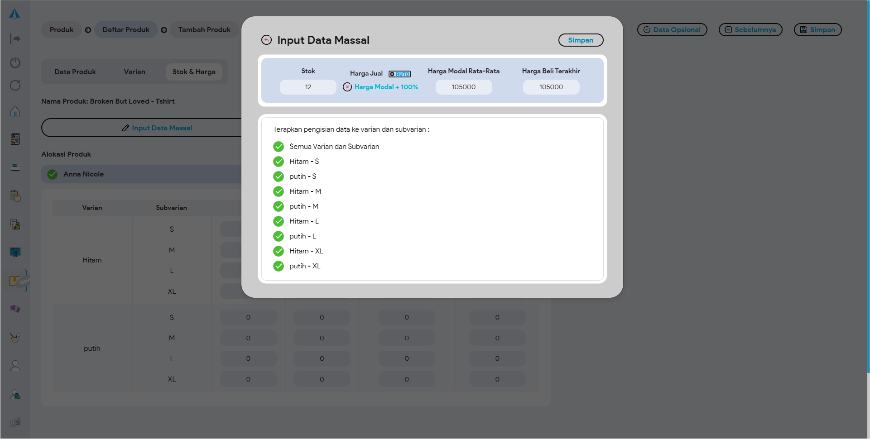Click the refresh icon in the sidebar

[15, 86]
